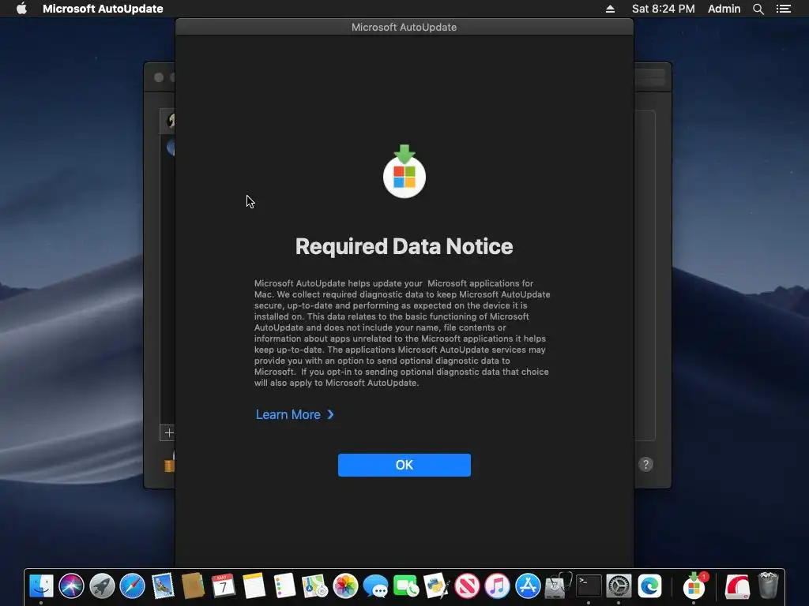The height and width of the screenshot is (606, 809).
Task: Click the plus button in background window
Action: 168,432
